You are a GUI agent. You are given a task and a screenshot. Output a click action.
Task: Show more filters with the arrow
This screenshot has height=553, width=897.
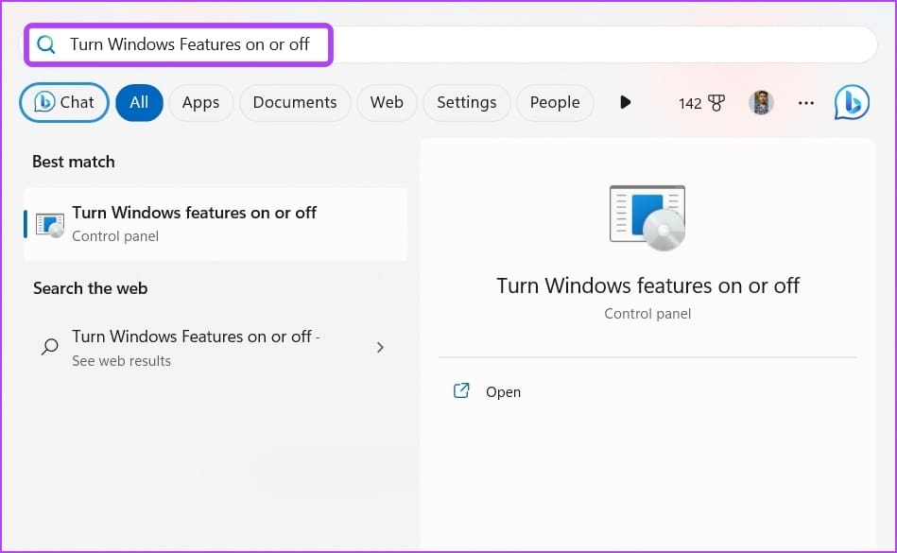(x=626, y=102)
